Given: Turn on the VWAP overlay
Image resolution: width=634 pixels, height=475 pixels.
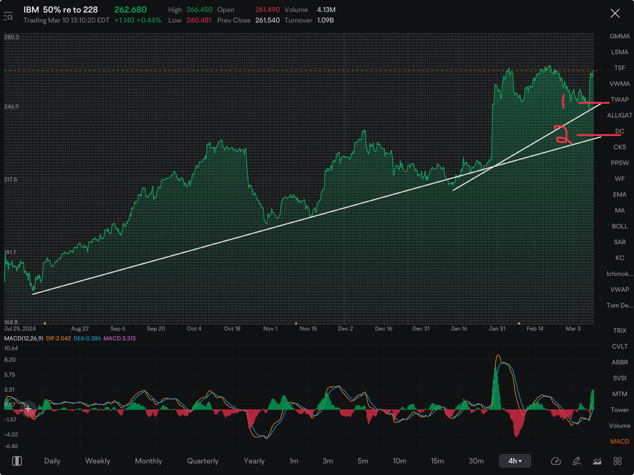Looking at the screenshot, I should (x=620, y=290).
